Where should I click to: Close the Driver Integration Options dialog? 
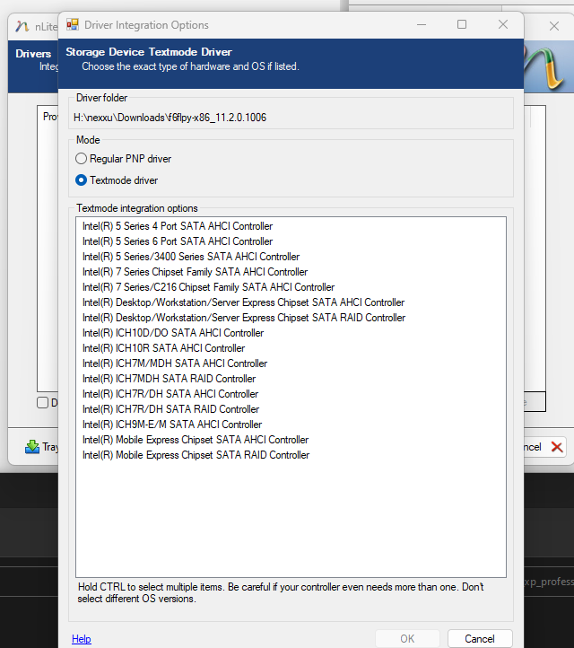(x=503, y=25)
